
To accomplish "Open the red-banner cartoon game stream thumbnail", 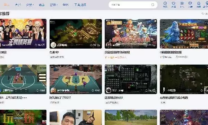I will tap(131, 34).
